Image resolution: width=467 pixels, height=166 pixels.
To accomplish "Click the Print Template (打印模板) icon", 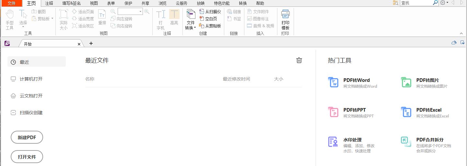I will point(285,19).
